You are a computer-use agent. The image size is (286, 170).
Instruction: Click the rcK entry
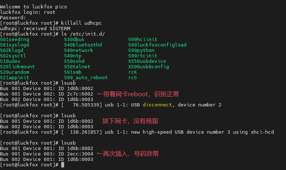pyautogui.click(x=132, y=72)
